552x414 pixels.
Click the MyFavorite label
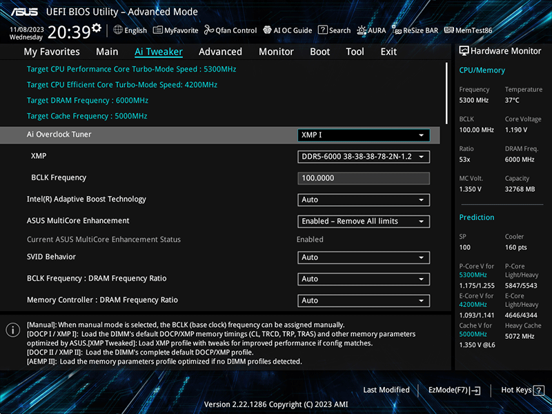[x=181, y=30]
